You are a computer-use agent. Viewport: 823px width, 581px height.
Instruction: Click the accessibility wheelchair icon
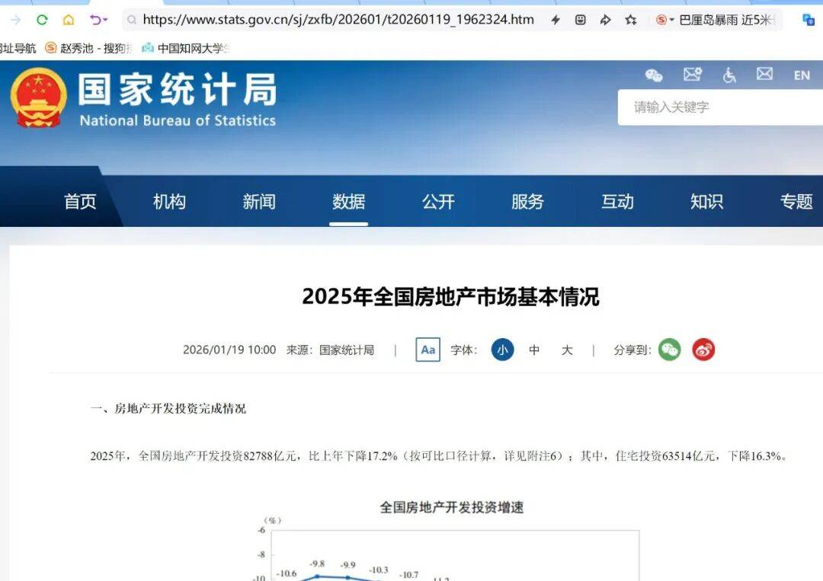(x=729, y=75)
